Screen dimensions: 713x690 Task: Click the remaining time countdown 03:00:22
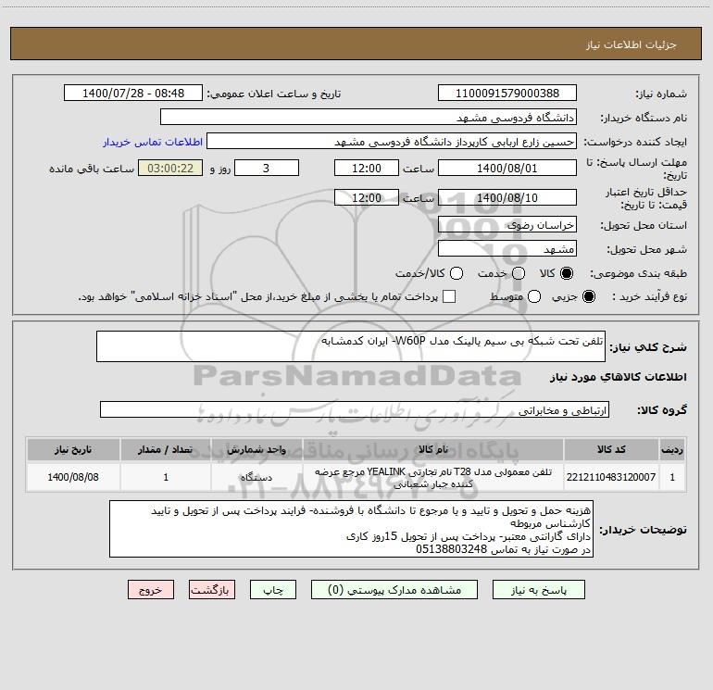point(170,169)
